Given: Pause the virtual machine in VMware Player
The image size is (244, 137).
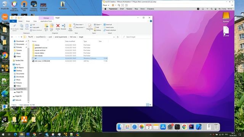Looking at the screenshot, I should (x=113, y=5).
